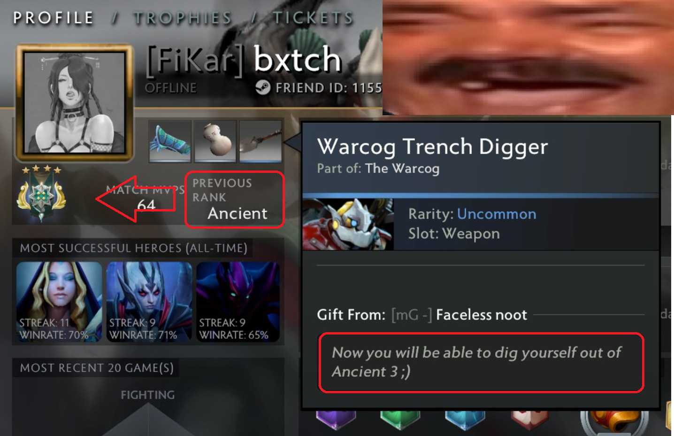Click the Uncommon rarity label

(x=497, y=214)
